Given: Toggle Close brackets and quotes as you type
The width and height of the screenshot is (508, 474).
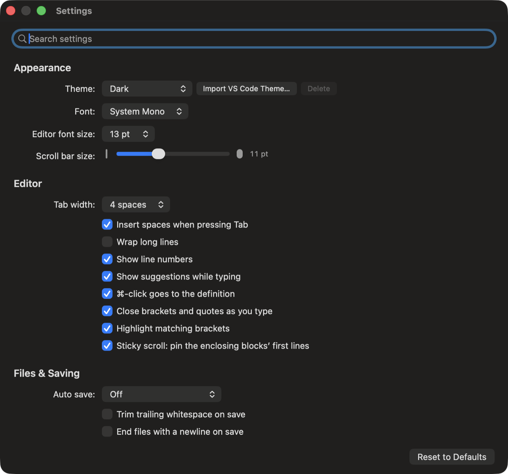Looking at the screenshot, I should pyautogui.click(x=107, y=311).
